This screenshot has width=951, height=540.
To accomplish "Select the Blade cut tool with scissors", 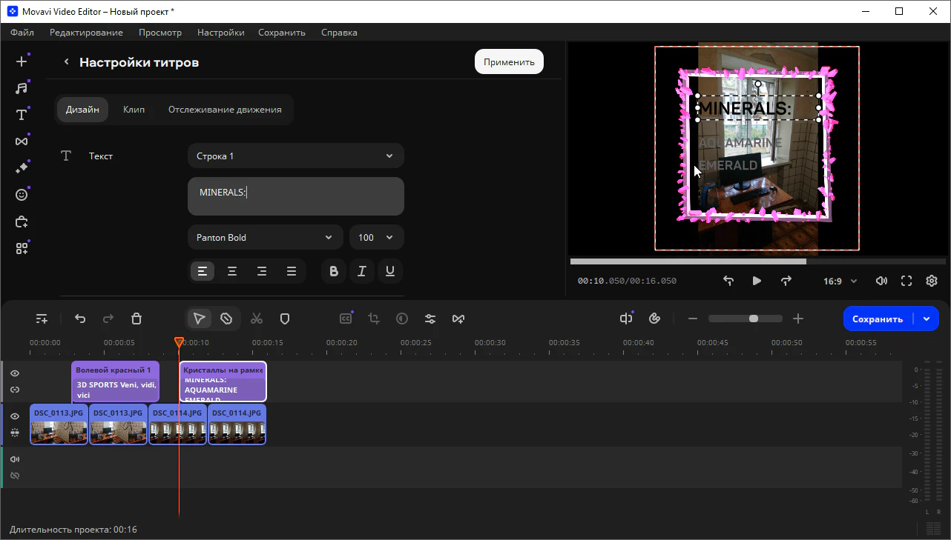I will (x=257, y=319).
